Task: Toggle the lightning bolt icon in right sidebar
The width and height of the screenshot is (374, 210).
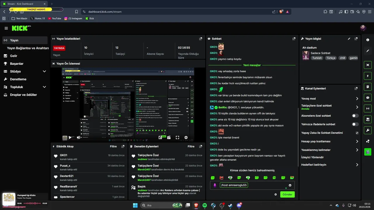Action: (368, 76)
